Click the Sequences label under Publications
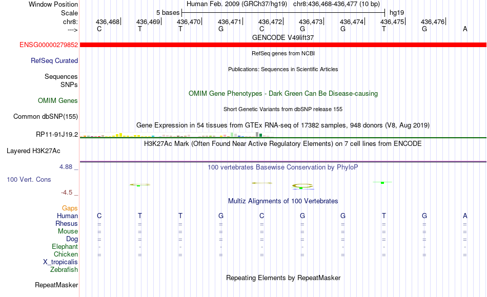The width and height of the screenshot is (487, 297). [x=61, y=77]
